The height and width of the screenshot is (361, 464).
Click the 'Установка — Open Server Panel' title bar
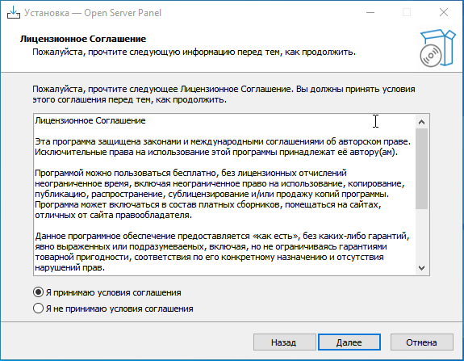[x=93, y=13]
